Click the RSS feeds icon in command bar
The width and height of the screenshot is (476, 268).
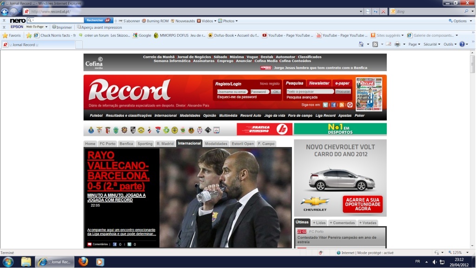[375, 44]
